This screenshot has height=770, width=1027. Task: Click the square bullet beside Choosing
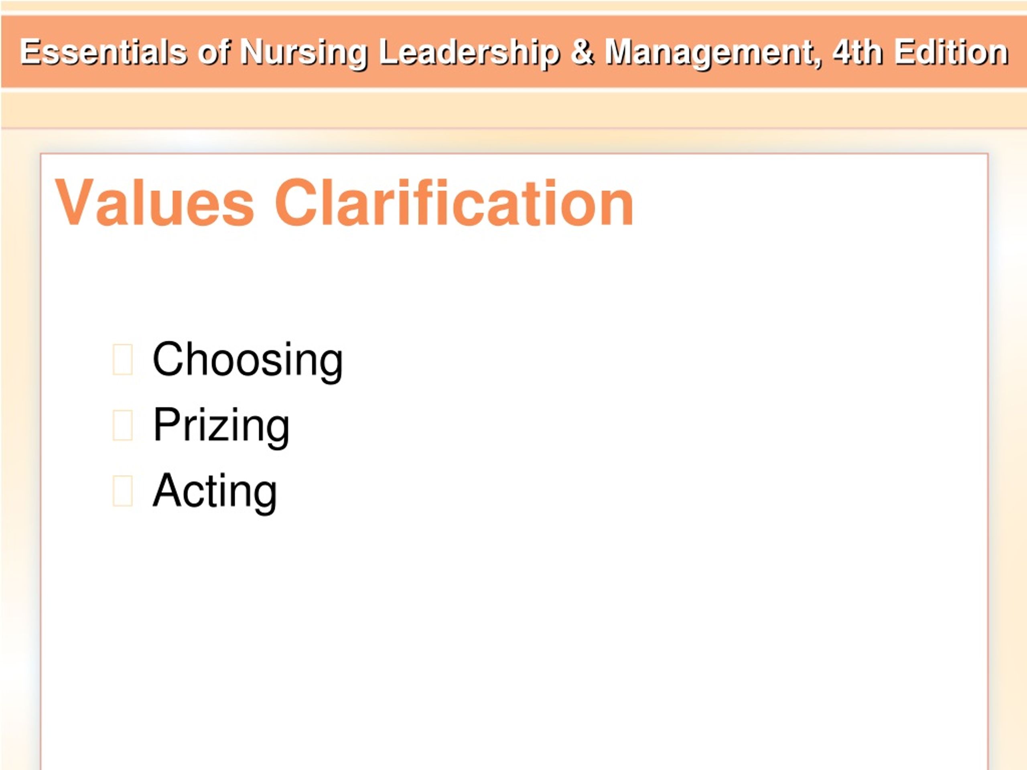(x=123, y=359)
